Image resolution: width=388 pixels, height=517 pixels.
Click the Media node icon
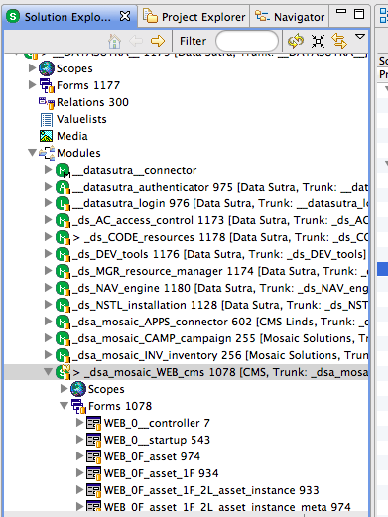tap(47, 136)
